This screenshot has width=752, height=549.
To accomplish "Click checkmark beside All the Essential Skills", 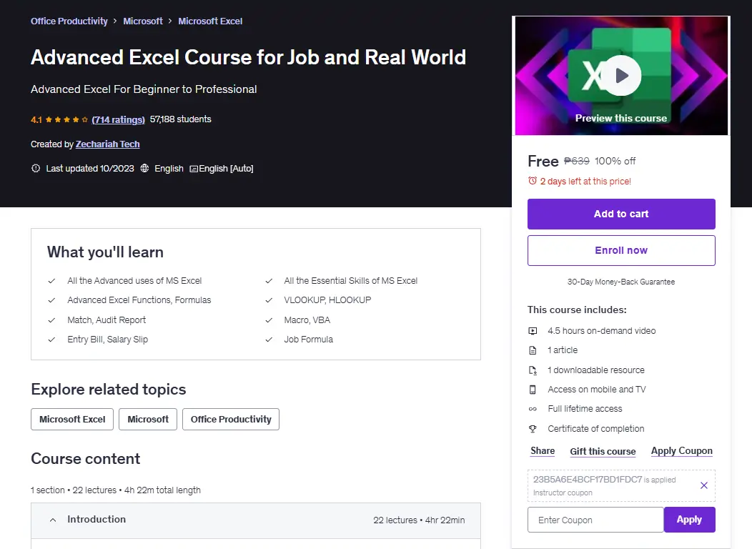I will 269,281.
